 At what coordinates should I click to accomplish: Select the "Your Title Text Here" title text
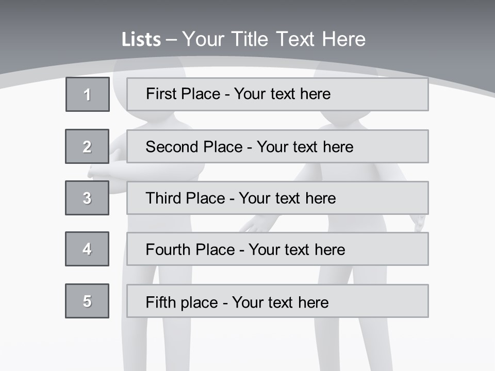pyautogui.click(x=274, y=39)
